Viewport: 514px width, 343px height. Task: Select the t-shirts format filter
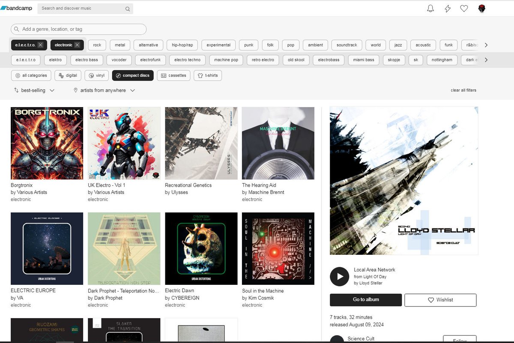click(x=208, y=75)
